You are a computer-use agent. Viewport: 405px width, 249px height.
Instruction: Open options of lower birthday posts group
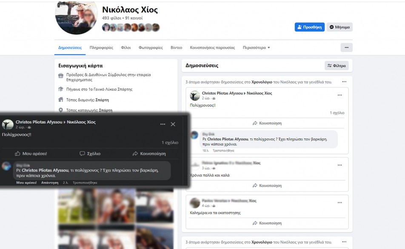click(344, 242)
